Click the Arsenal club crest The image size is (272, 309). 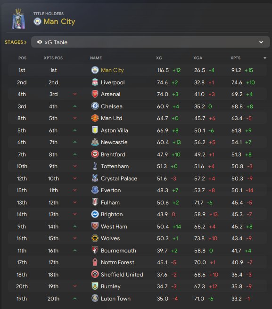[x=95, y=94]
